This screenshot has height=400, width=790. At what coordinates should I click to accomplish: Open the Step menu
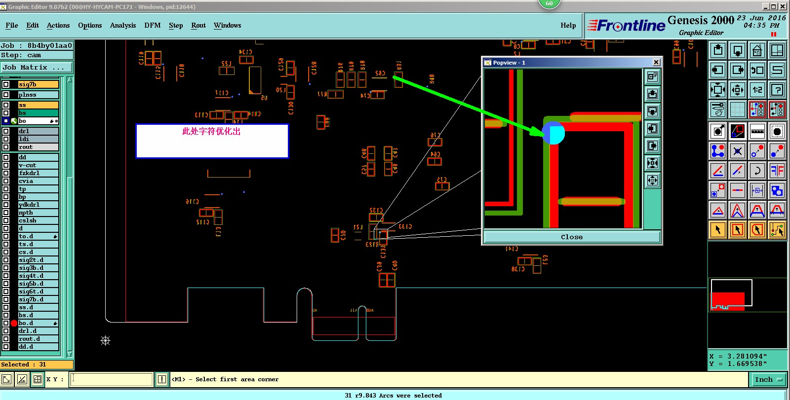[x=176, y=25]
